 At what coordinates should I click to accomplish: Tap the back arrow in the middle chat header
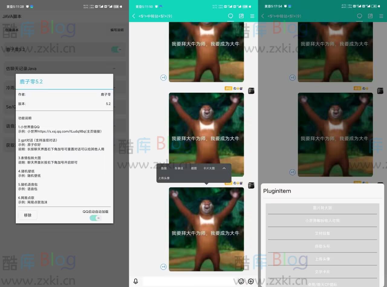134,16
